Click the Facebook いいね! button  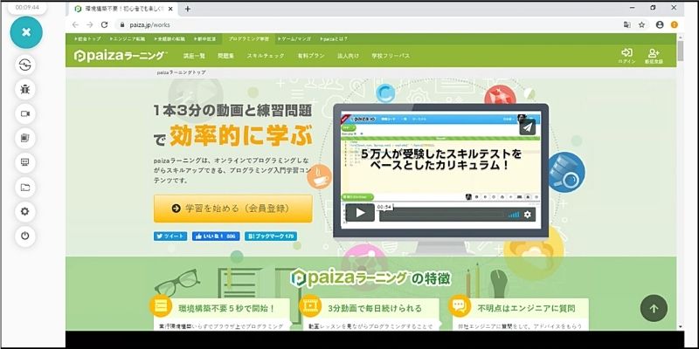click(x=216, y=236)
